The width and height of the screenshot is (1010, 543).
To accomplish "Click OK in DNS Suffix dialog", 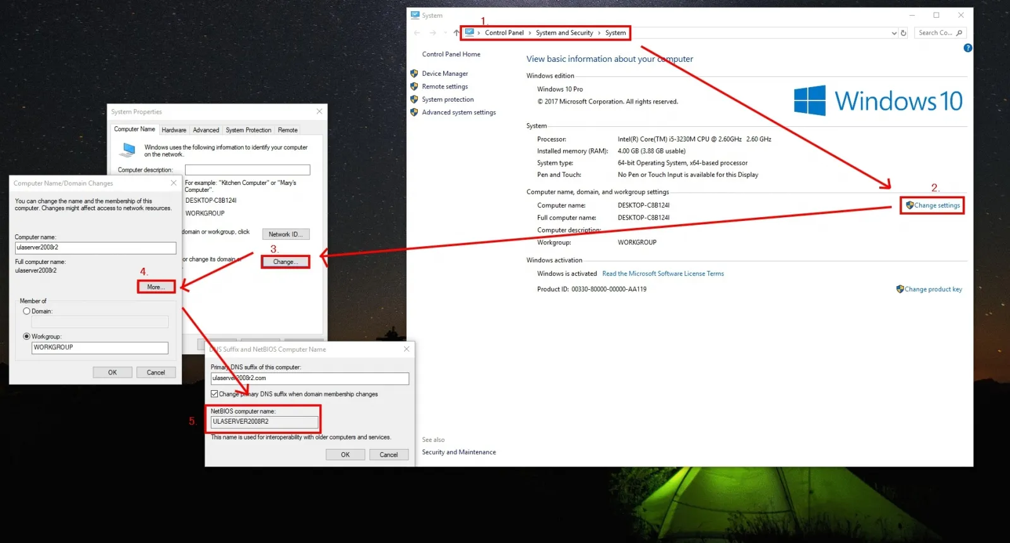I will pyautogui.click(x=345, y=455).
